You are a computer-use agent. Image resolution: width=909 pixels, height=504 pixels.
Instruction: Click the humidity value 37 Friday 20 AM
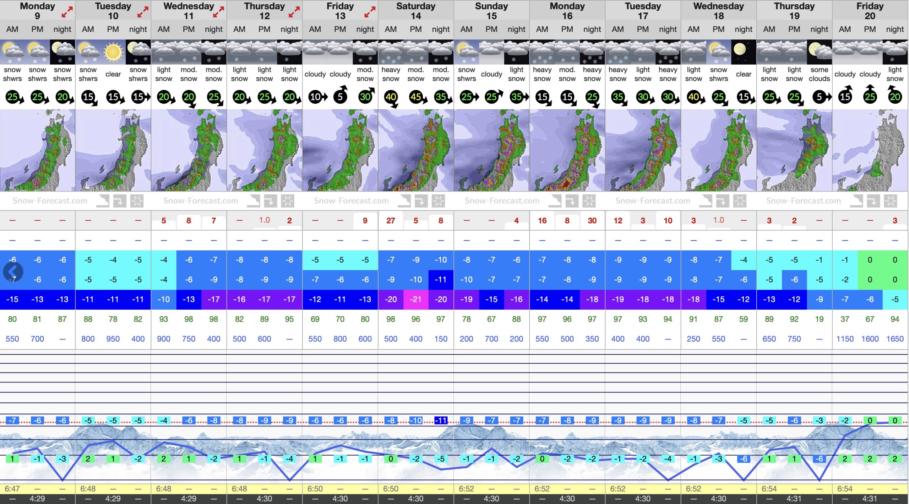[x=845, y=319]
